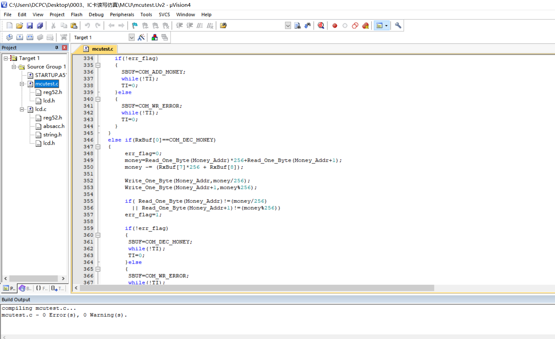Select string.h in project tree
The width and height of the screenshot is (555, 339).
(52, 135)
